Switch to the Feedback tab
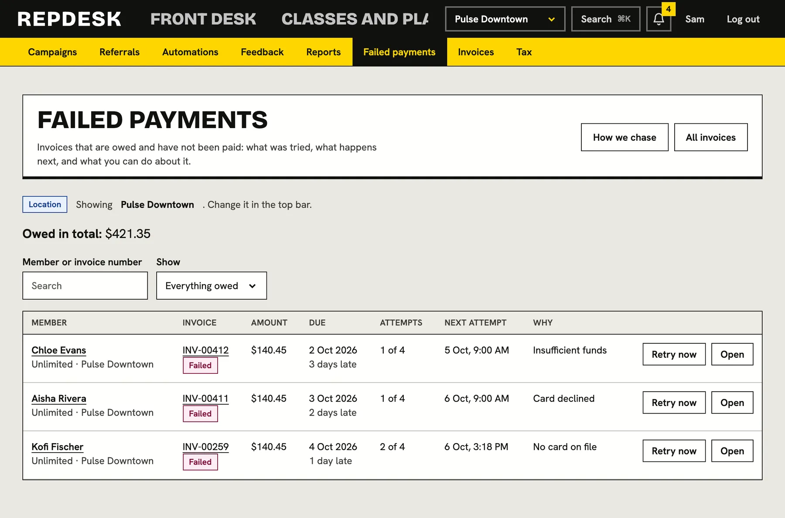The height and width of the screenshot is (518, 785). coord(262,52)
